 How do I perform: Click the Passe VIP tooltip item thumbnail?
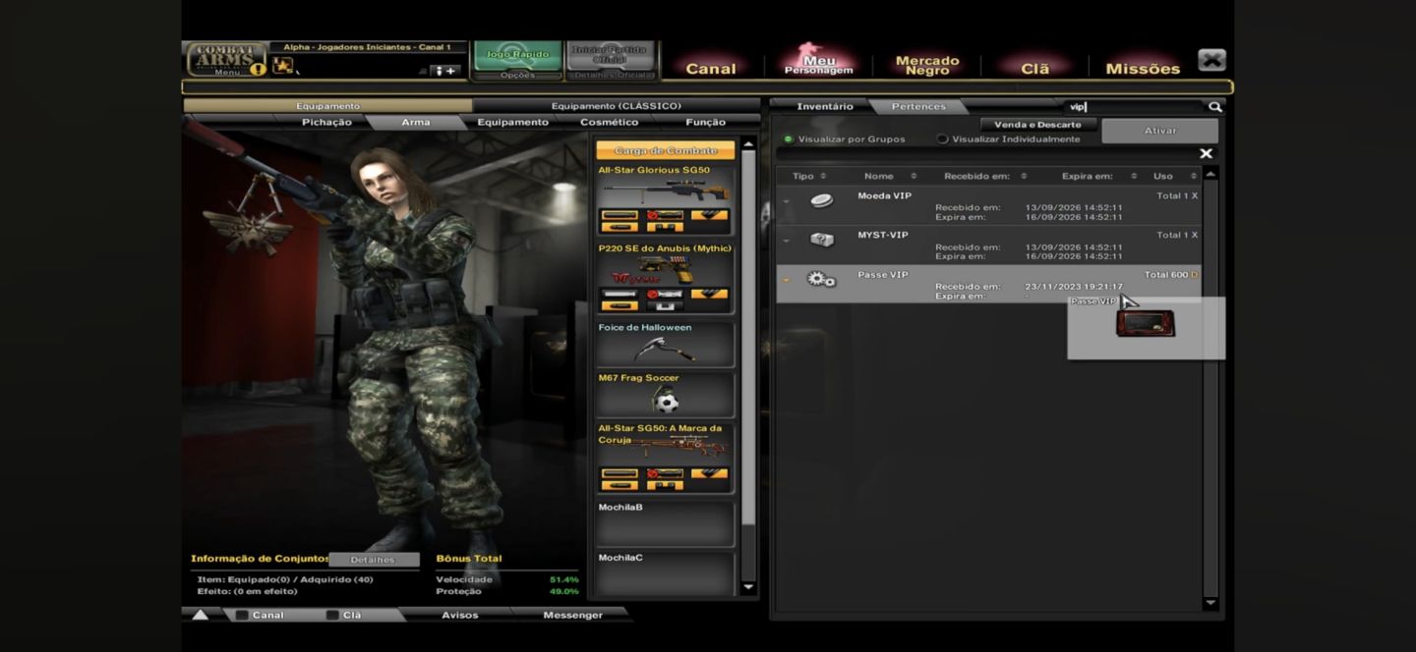point(1146,323)
